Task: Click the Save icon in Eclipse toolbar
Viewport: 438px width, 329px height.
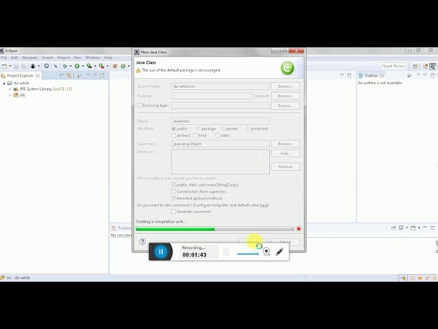Action: pos(16,66)
